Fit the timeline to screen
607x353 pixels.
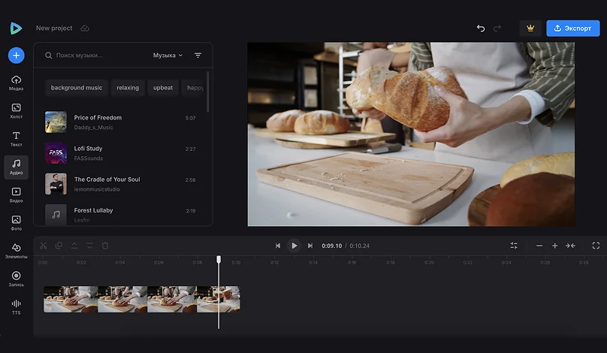coord(570,246)
